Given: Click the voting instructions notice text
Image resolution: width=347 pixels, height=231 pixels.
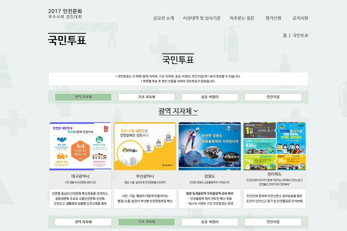Looking at the screenshot, I should (x=178, y=79).
